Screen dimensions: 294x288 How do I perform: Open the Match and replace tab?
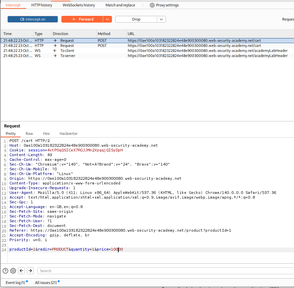tap(120, 5)
